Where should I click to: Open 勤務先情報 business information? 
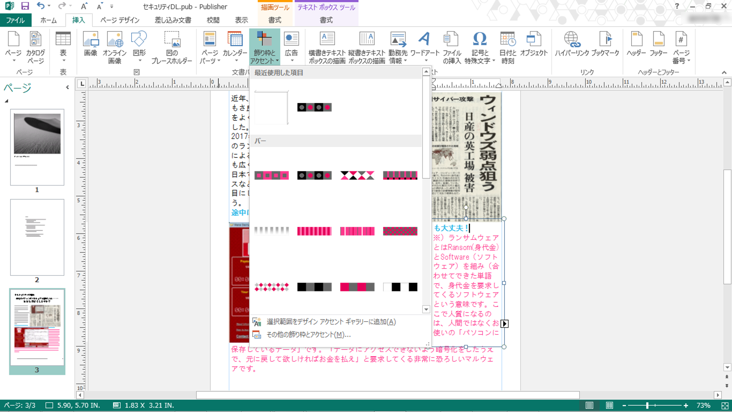coord(398,48)
